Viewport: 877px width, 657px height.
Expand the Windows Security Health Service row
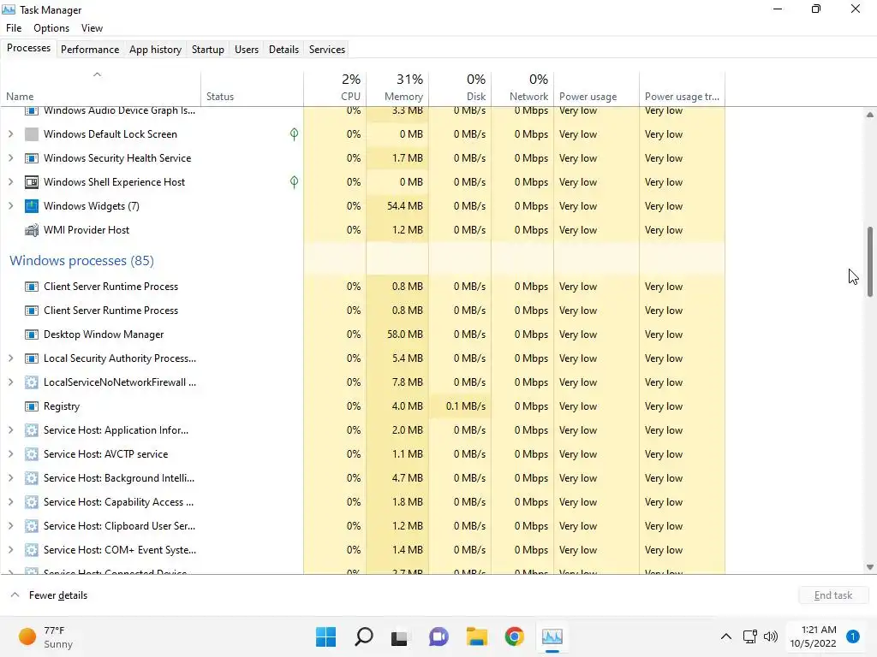10,158
